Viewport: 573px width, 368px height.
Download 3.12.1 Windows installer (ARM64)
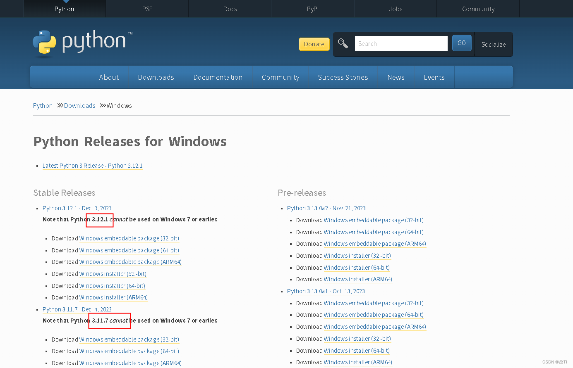tap(113, 297)
